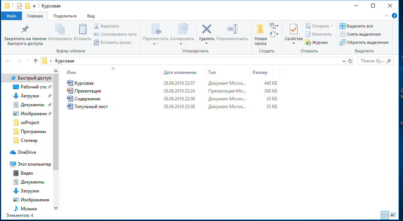Click the Help question mark icon

pyautogui.click(x=394, y=16)
